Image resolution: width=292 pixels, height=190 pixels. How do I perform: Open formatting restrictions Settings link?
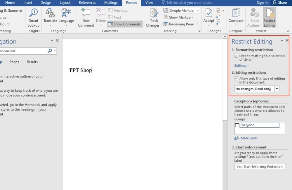point(241,66)
